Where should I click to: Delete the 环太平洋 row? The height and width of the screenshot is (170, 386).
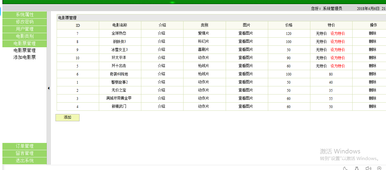pyautogui.click(x=372, y=58)
